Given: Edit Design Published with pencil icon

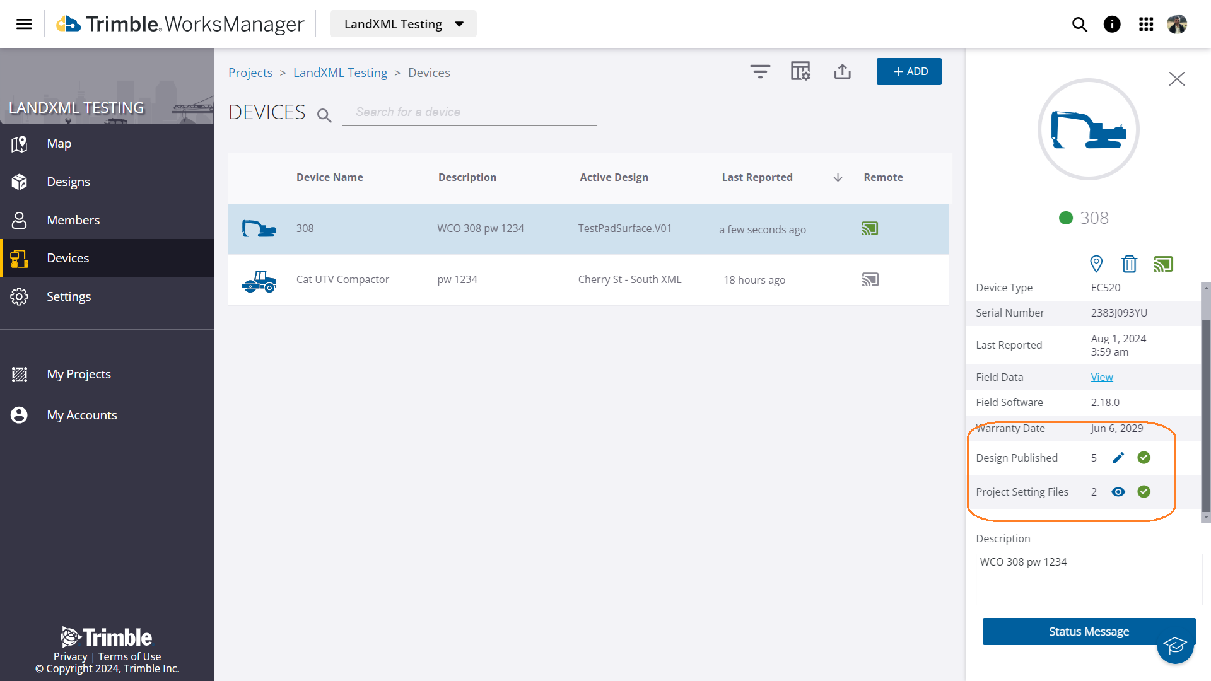Looking at the screenshot, I should (1118, 458).
